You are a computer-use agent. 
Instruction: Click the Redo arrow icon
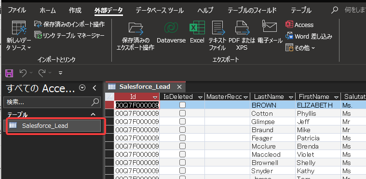[42, 73]
